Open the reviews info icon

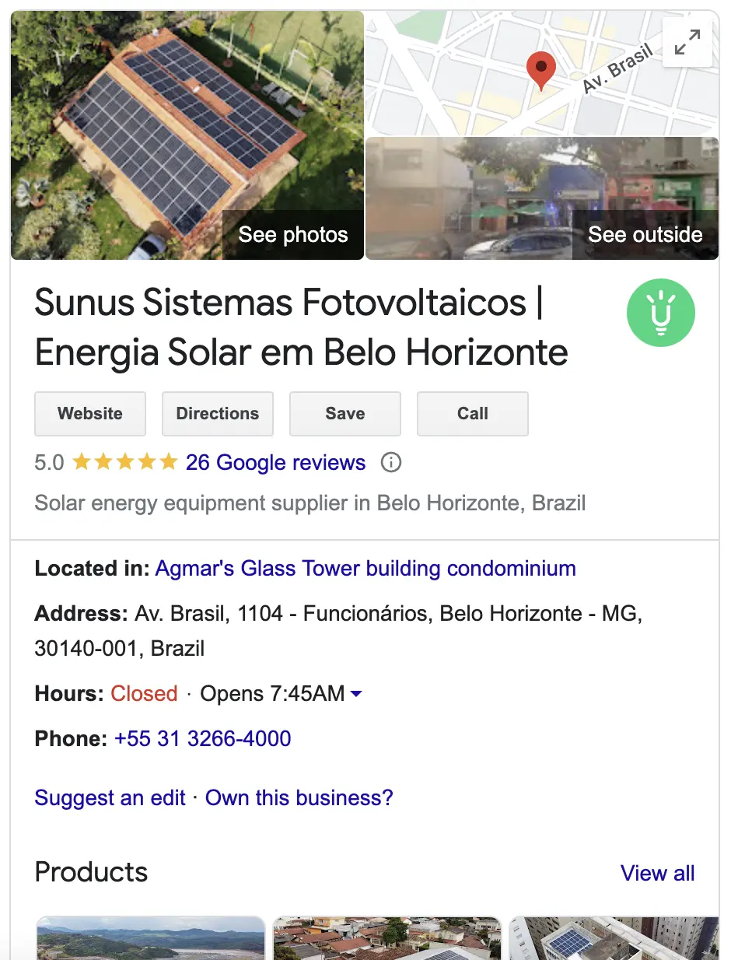(x=390, y=463)
